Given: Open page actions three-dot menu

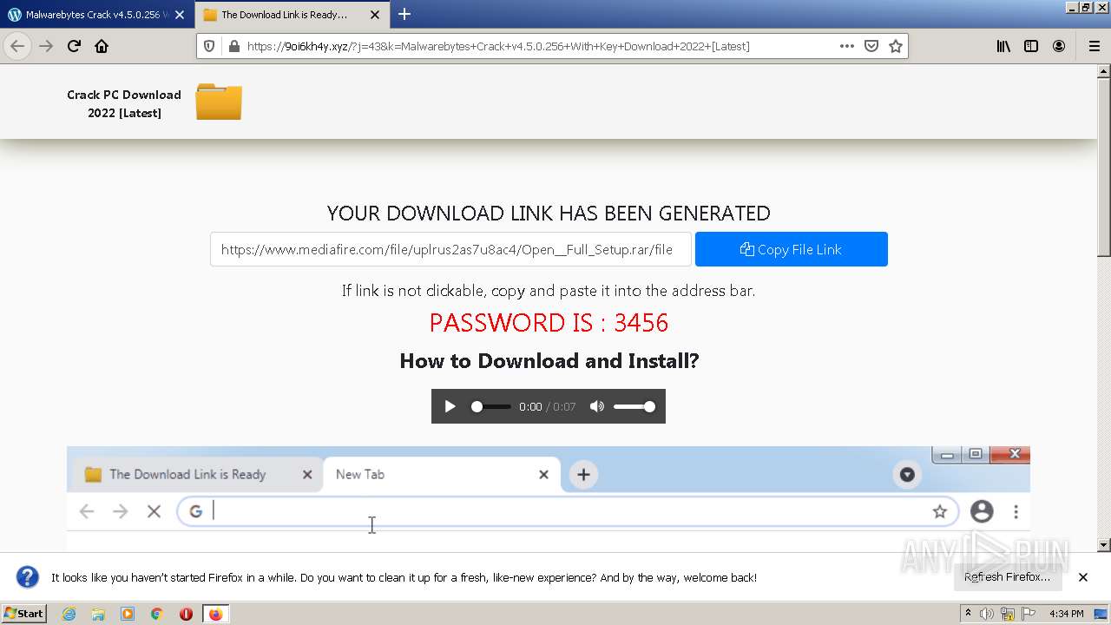Looking at the screenshot, I should click(846, 46).
